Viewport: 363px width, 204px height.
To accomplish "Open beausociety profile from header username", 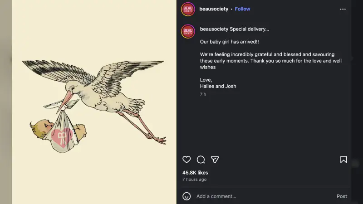I will 214,9.
